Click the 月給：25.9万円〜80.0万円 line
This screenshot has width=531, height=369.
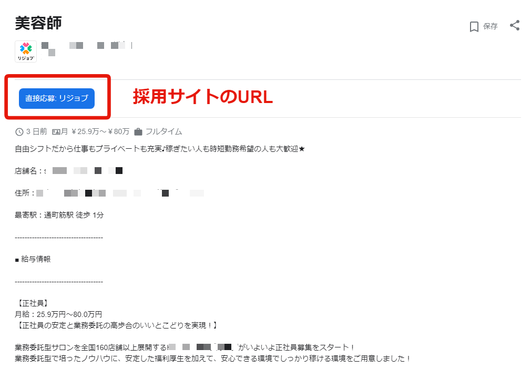[x=58, y=314]
